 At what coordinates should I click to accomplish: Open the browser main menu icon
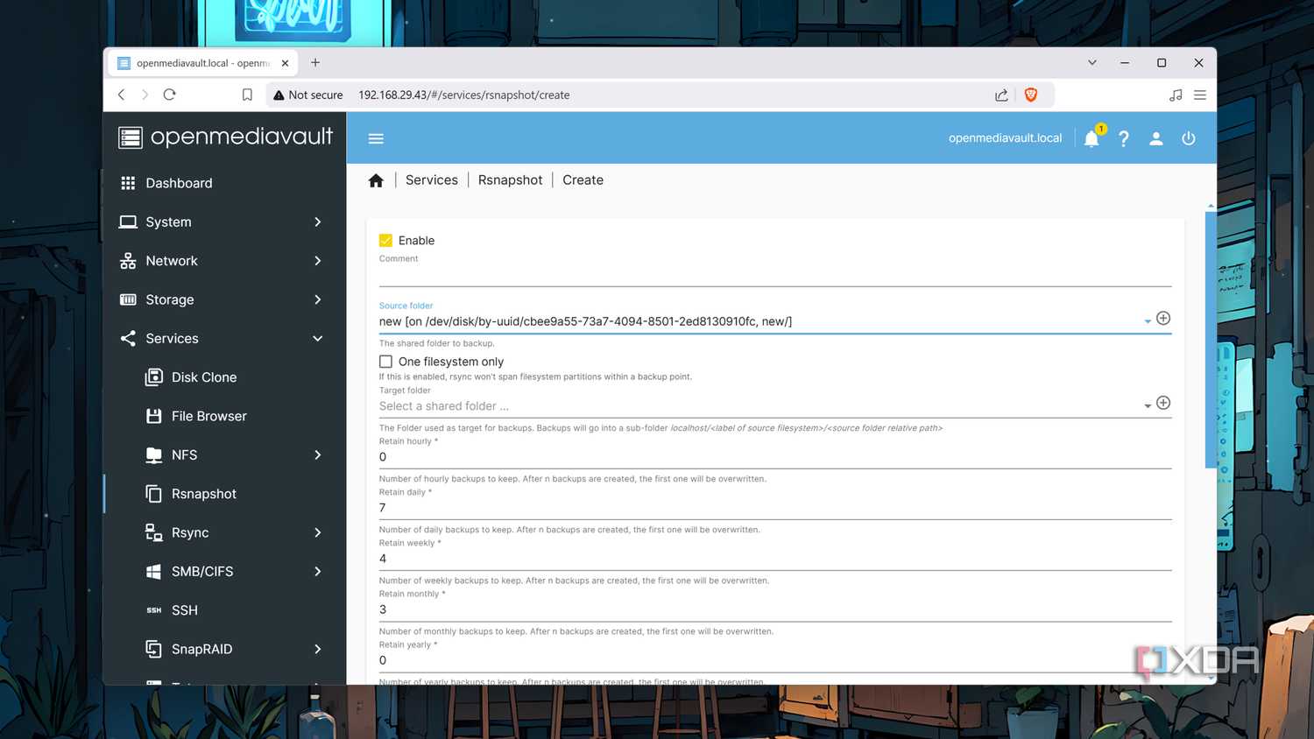pos(1200,95)
